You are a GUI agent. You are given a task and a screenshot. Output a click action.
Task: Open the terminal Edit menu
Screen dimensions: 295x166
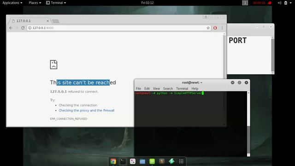147,89
